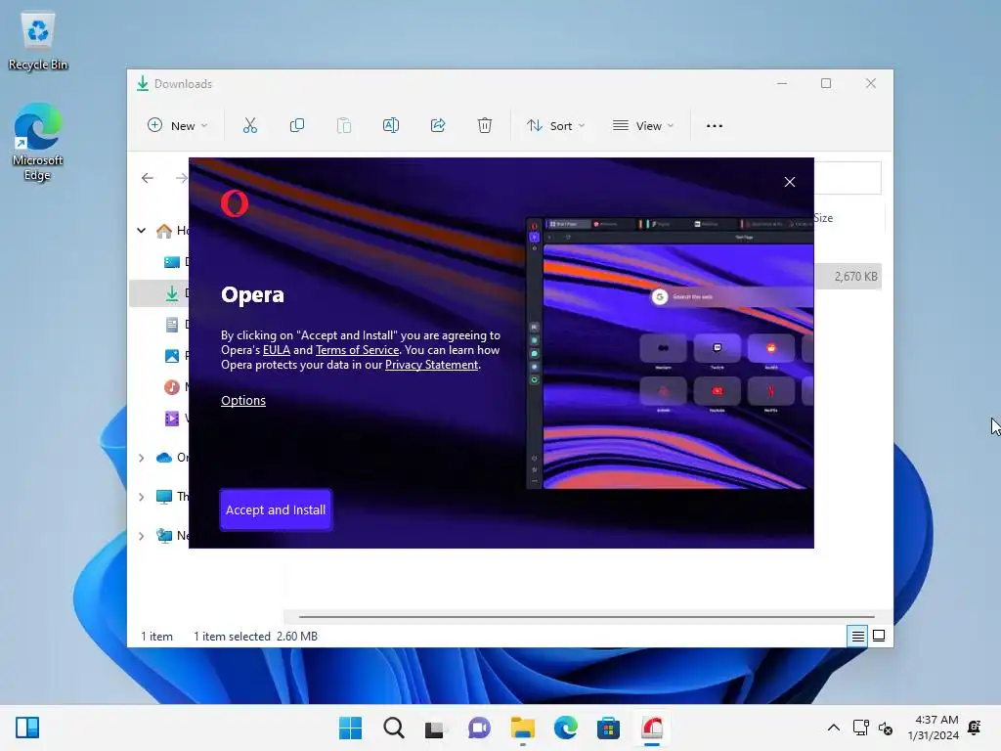Viewport: 1001px width, 751px height.
Task: Select the Home icon in navigation pane
Action: click(164, 231)
